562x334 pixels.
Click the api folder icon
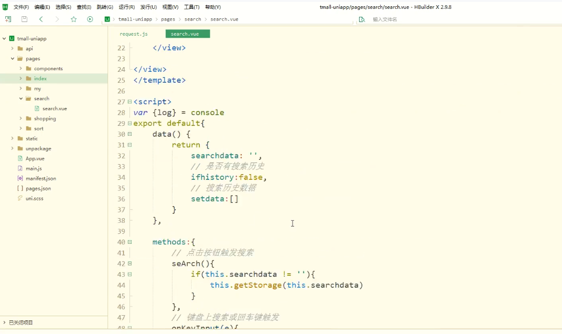click(20, 48)
